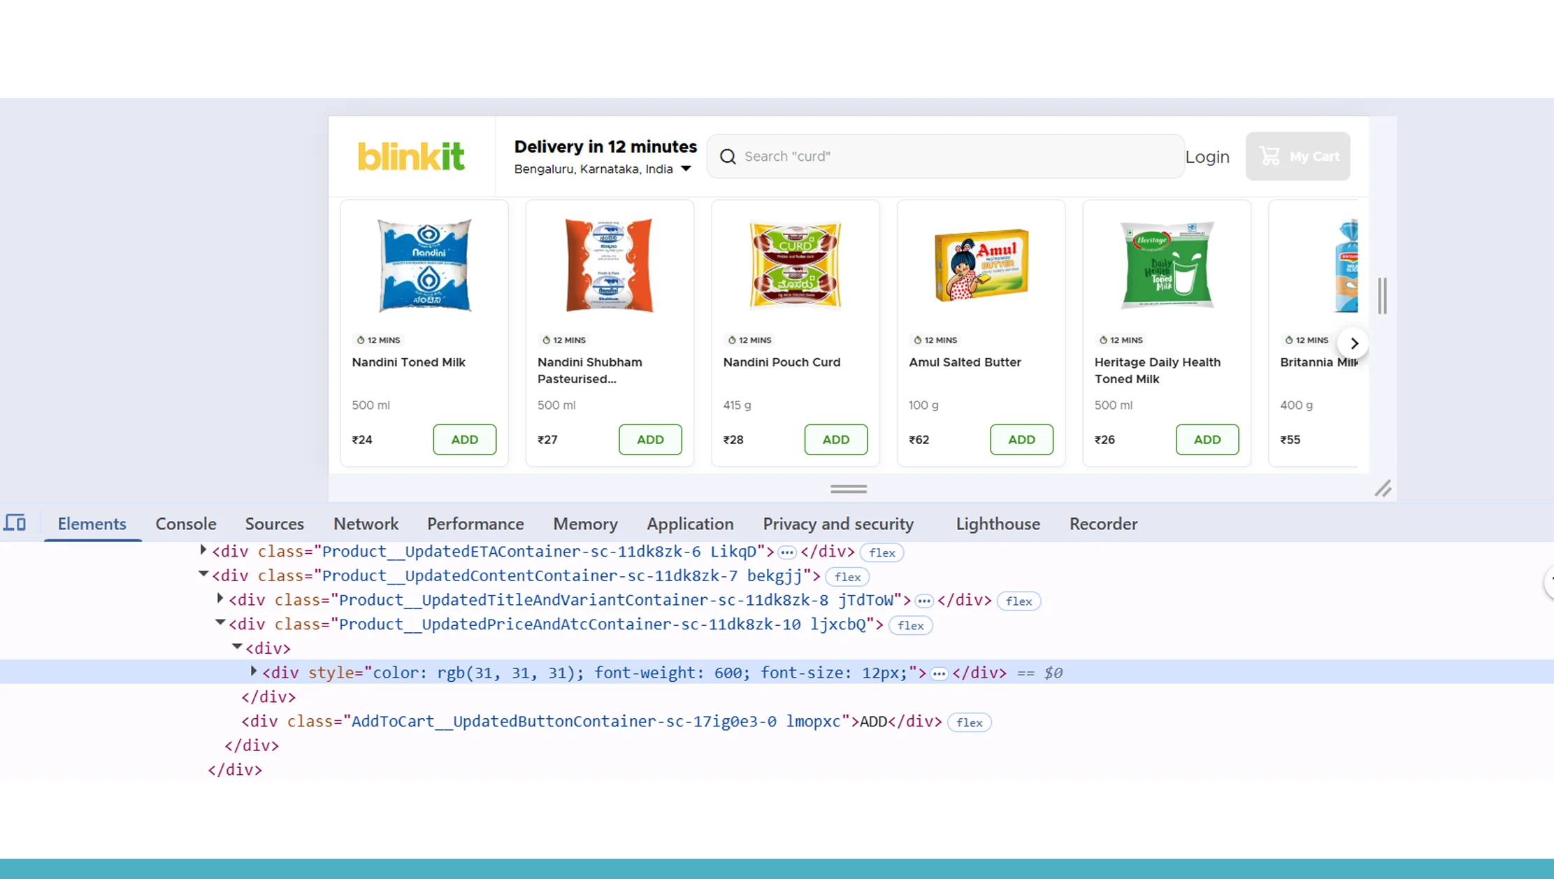Toggle the DevTools device toolbar icon
The image size is (1554, 879).
tap(15, 522)
